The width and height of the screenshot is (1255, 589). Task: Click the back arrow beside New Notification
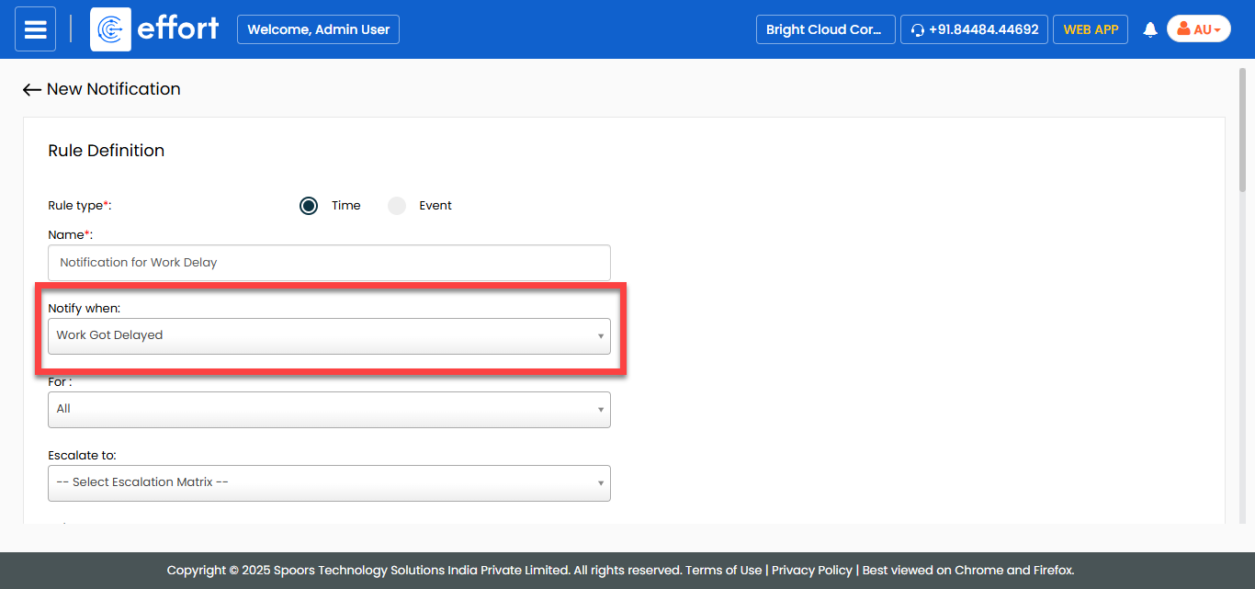(32, 90)
